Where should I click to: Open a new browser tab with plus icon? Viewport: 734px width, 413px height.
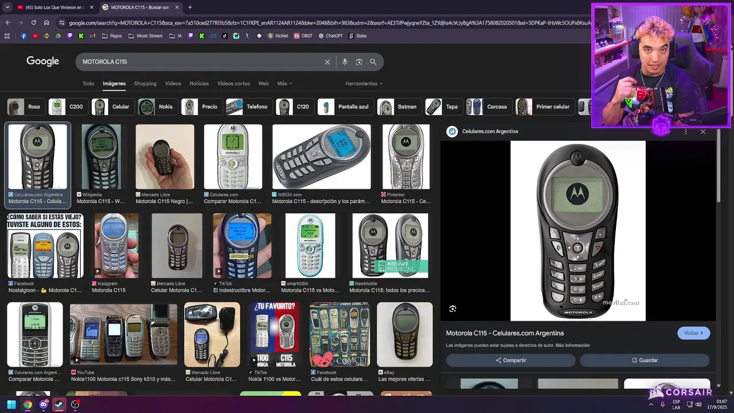coord(190,7)
